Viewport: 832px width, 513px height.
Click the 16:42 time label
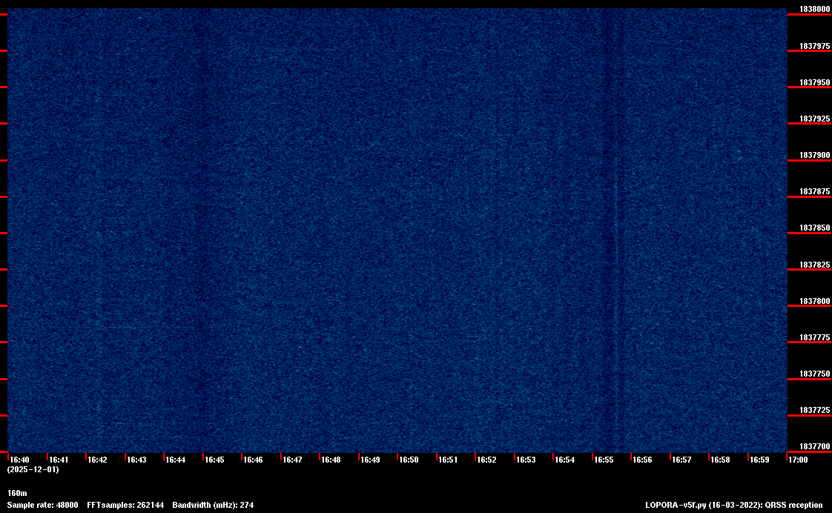coord(97,460)
